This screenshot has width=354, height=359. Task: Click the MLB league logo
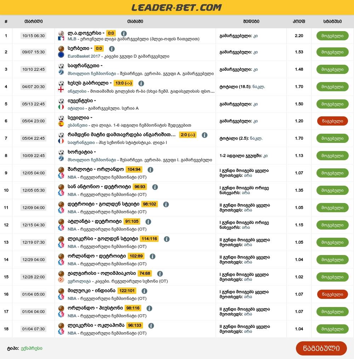click(x=61, y=39)
